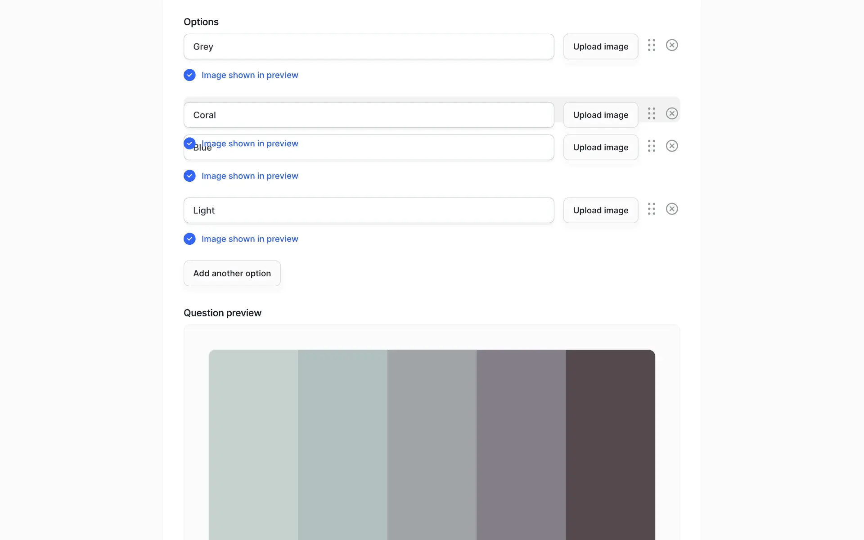Image resolution: width=864 pixels, height=540 pixels.
Task: Upload image for the Grey option
Action: coord(600,46)
